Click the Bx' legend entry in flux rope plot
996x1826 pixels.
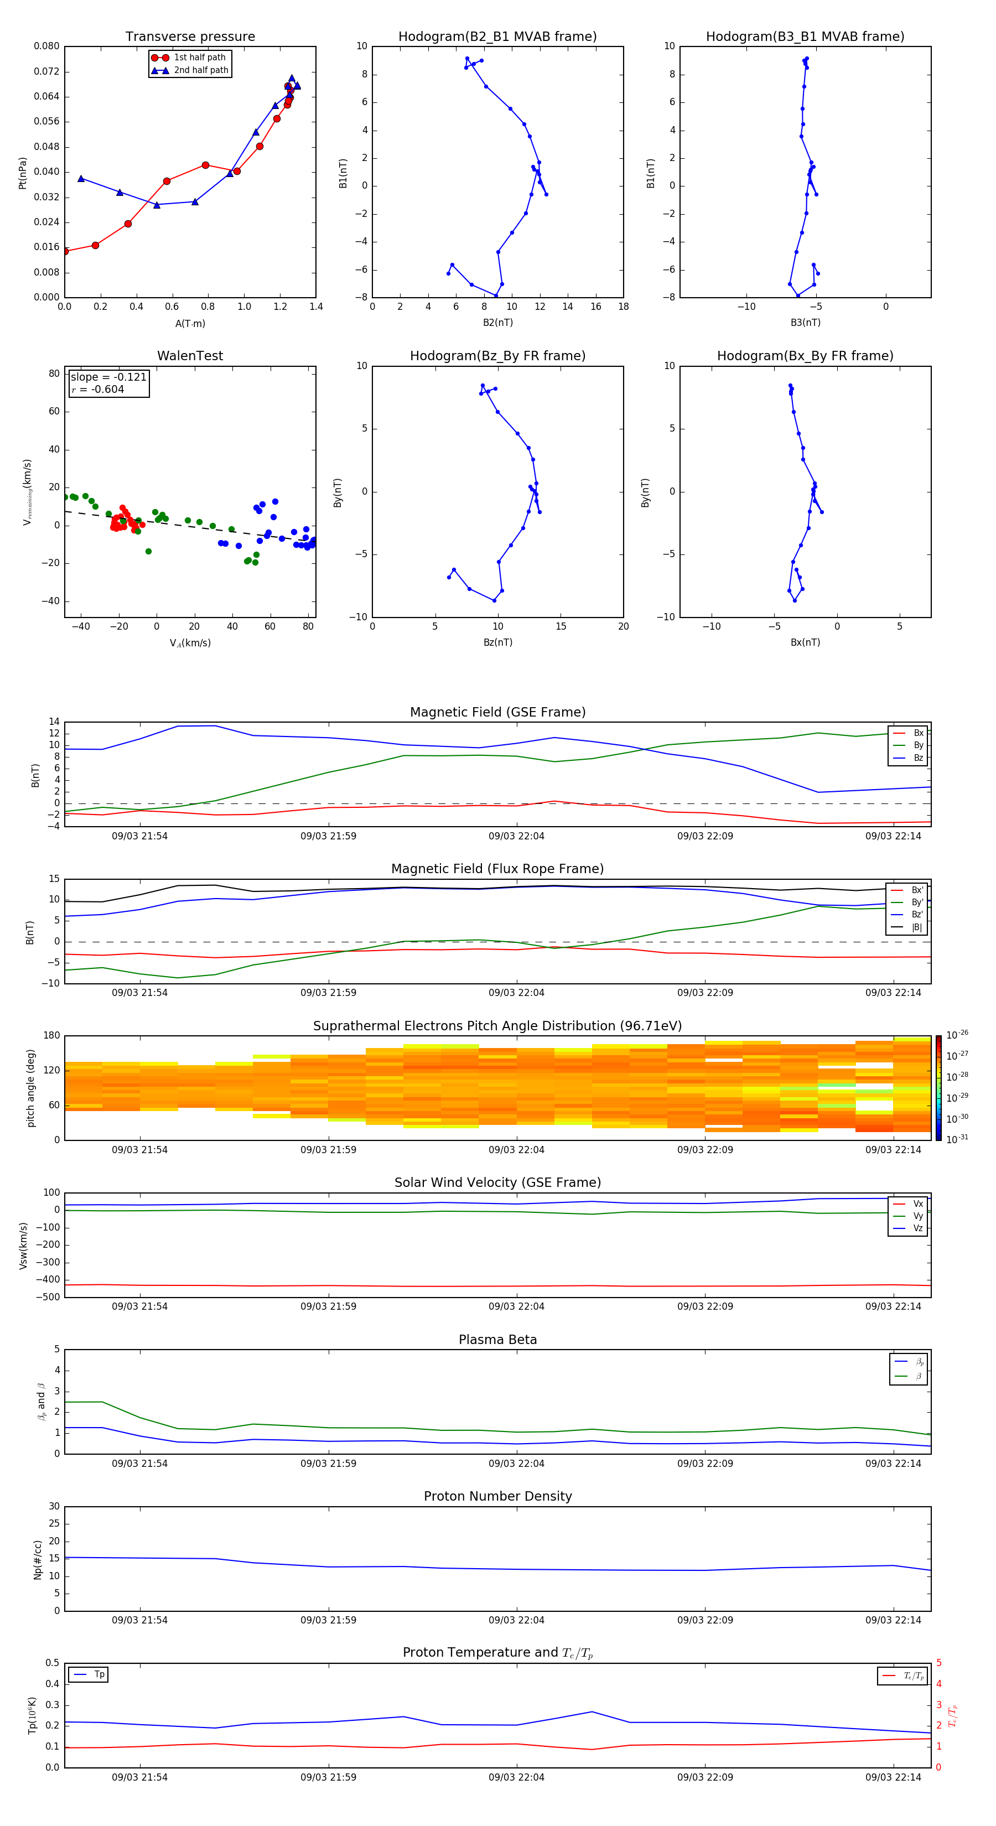[907, 890]
